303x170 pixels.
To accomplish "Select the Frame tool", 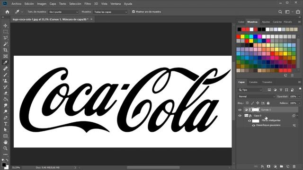I will click(x=5, y=56).
